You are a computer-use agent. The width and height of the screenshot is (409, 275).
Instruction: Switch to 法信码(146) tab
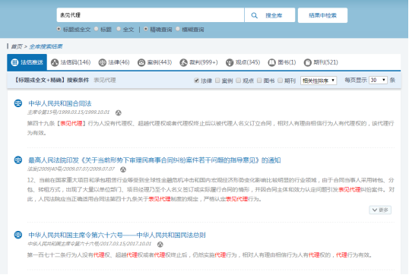point(71,62)
